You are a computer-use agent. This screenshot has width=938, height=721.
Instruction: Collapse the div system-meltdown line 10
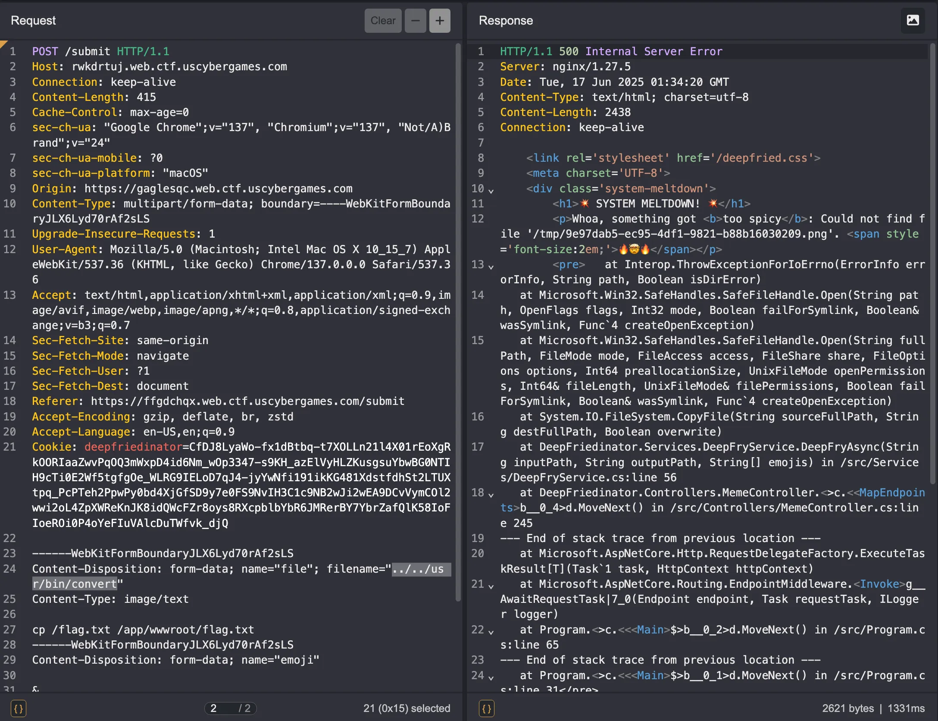click(491, 191)
